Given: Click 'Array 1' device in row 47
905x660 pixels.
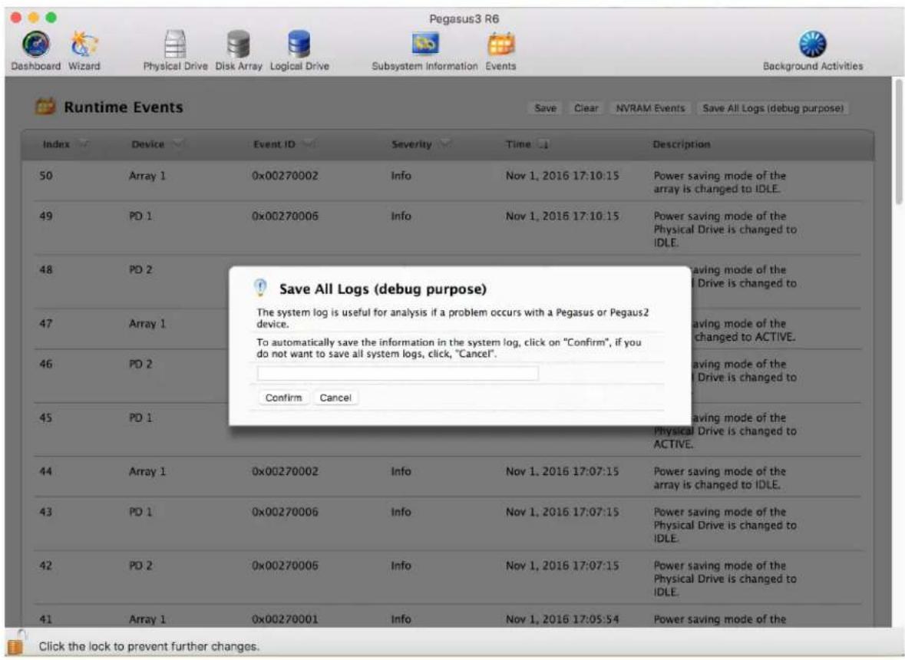Looking at the screenshot, I should (147, 324).
